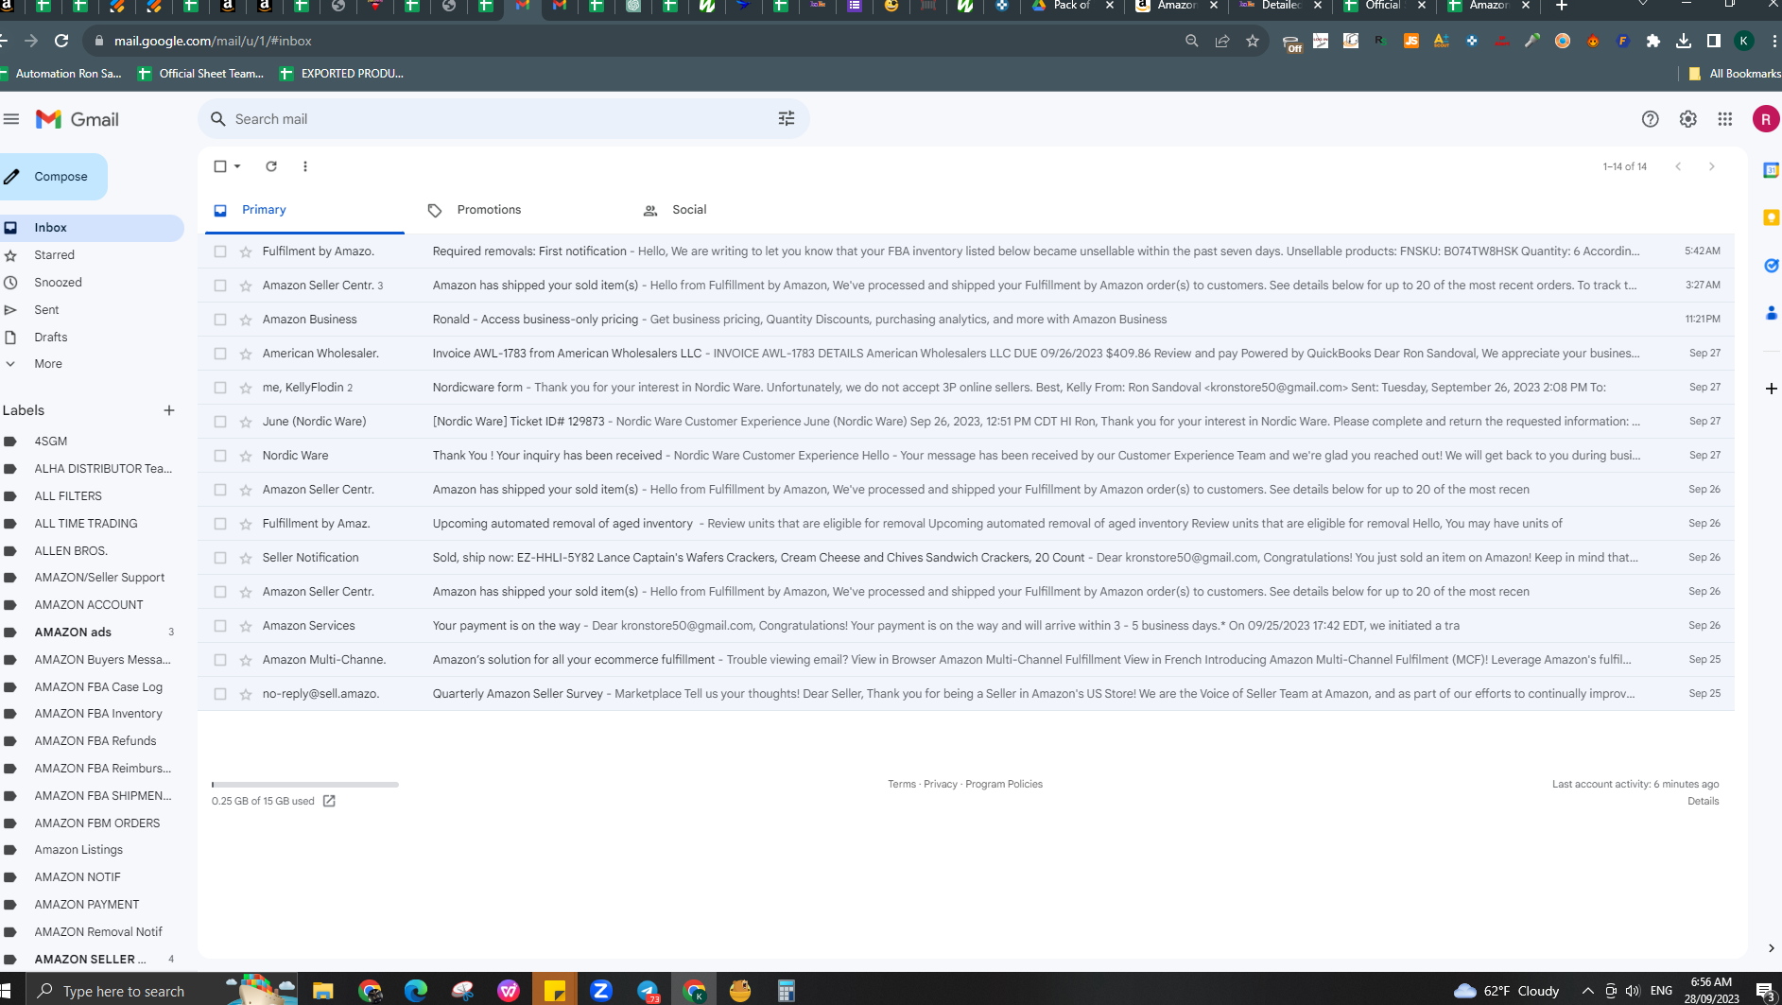Check the June (Nordic Ware) ticket email
1782x1005 pixels.
220,422
